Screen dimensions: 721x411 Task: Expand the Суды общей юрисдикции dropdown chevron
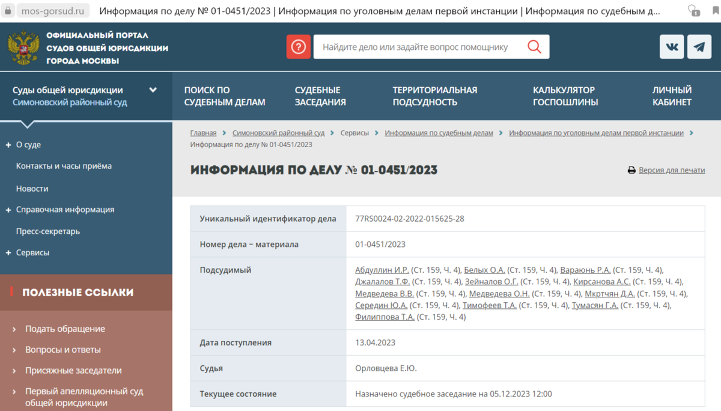point(153,90)
